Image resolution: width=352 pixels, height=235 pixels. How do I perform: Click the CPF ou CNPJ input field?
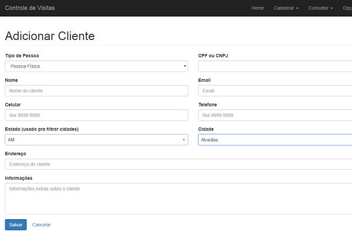click(275, 66)
